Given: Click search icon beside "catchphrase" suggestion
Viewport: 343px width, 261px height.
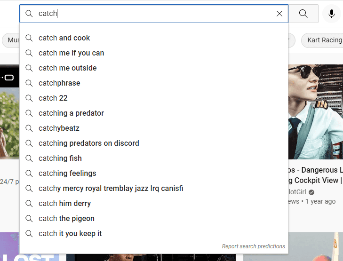Looking at the screenshot, I should 29,83.
